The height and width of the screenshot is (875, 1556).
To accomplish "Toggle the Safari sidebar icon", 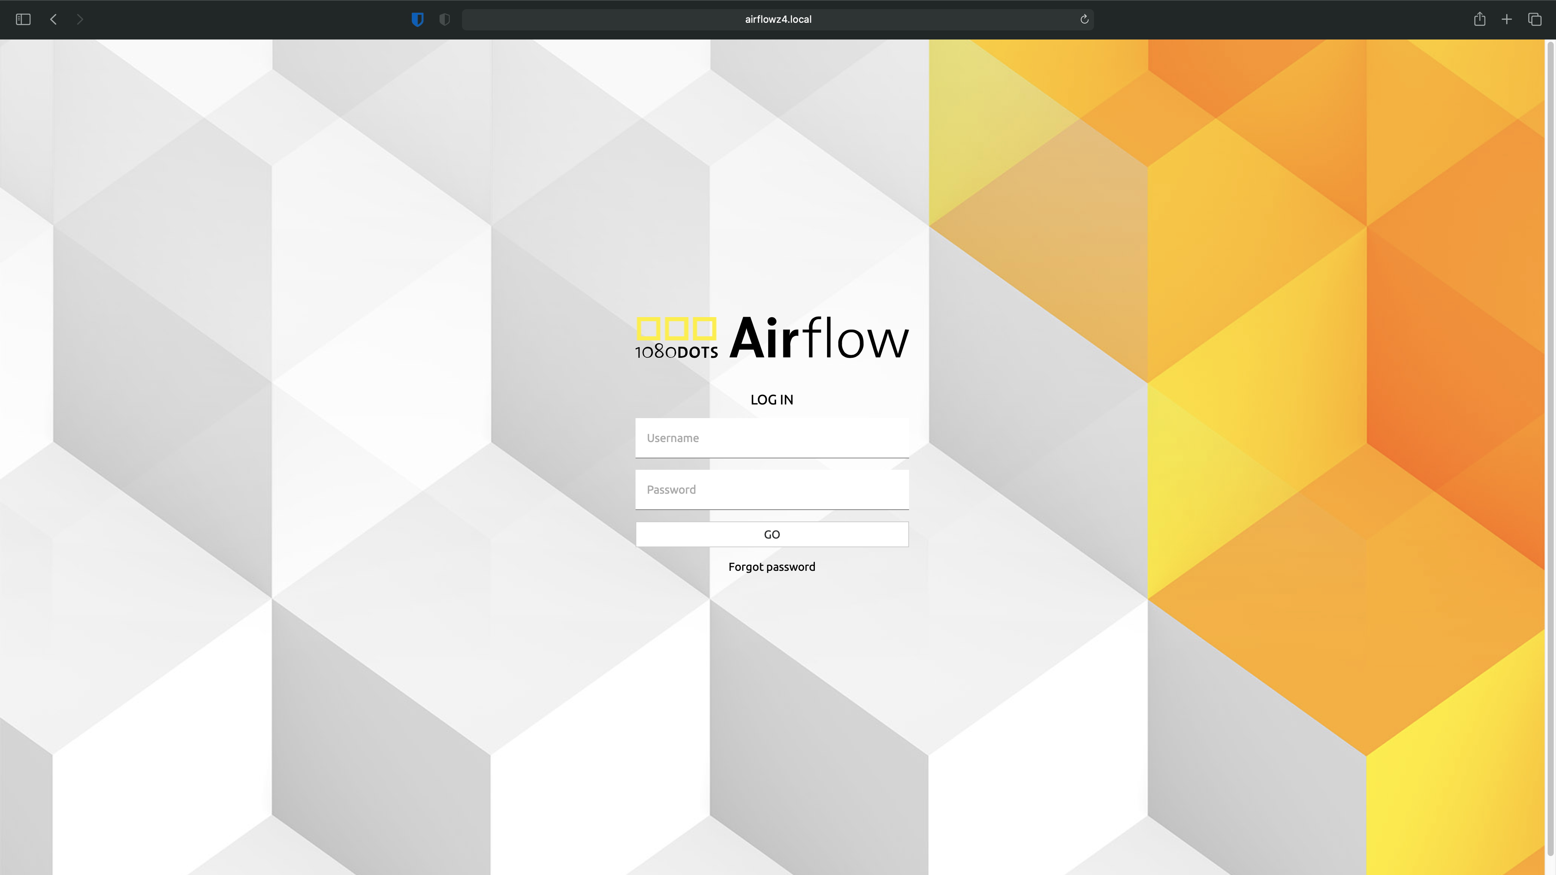I will (x=23, y=19).
